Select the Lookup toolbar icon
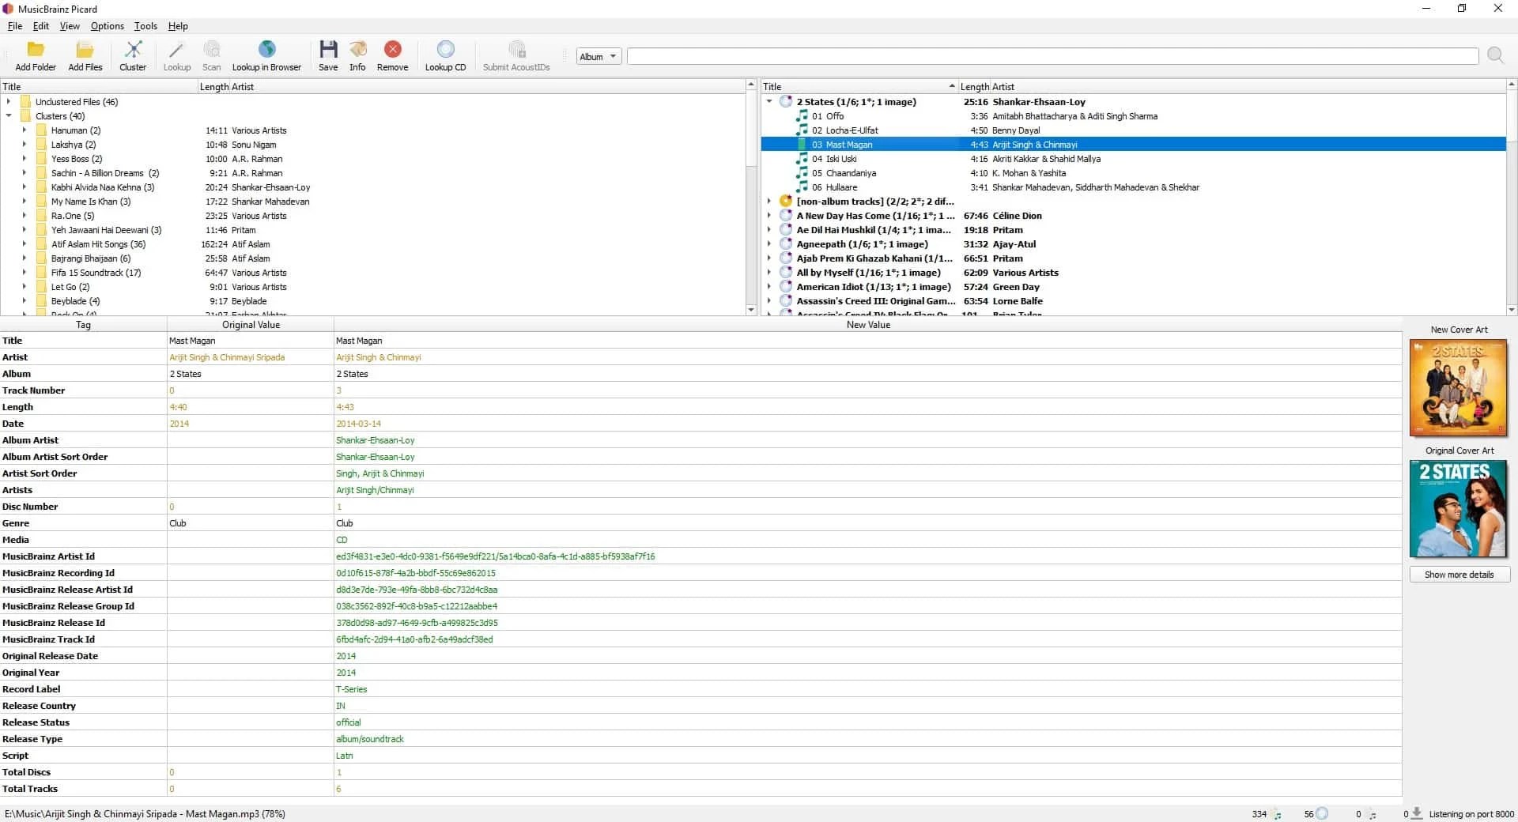The image size is (1518, 822). pos(177,55)
